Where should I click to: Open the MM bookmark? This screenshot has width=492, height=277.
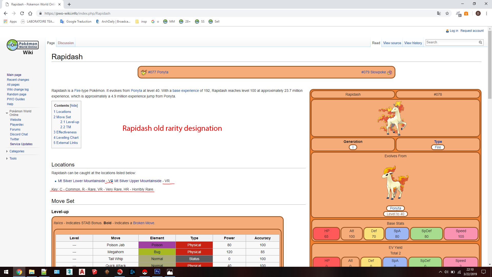pos(169,22)
